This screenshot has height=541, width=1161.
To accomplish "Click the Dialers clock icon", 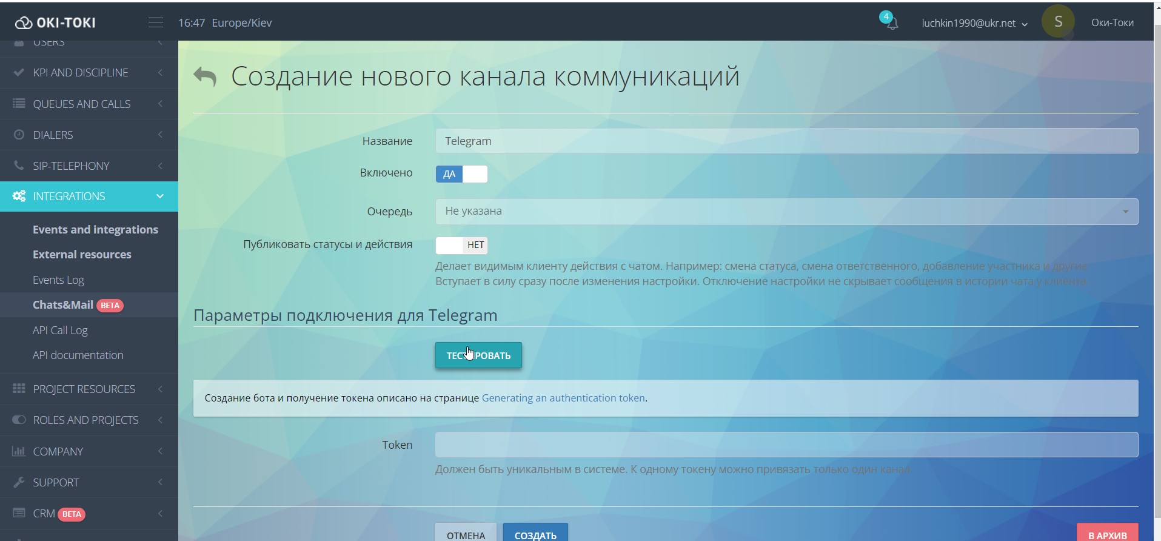I will (x=19, y=135).
